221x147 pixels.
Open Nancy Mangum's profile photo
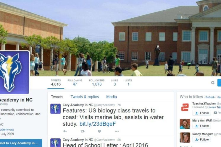pyautogui.click(x=185, y=138)
